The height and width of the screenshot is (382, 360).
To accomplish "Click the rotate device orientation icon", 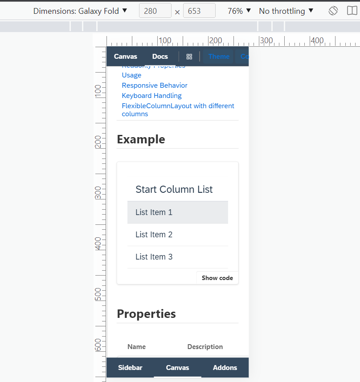I will (x=333, y=10).
